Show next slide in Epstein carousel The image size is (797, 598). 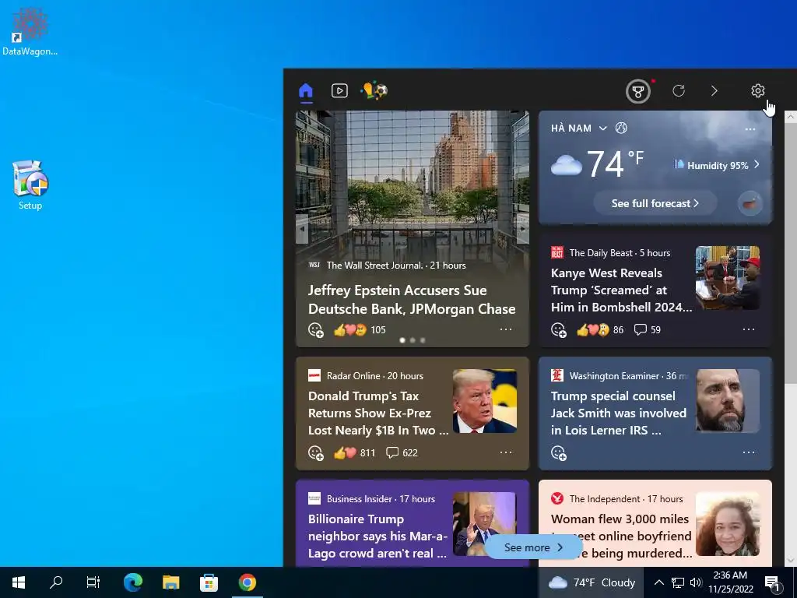(x=522, y=228)
